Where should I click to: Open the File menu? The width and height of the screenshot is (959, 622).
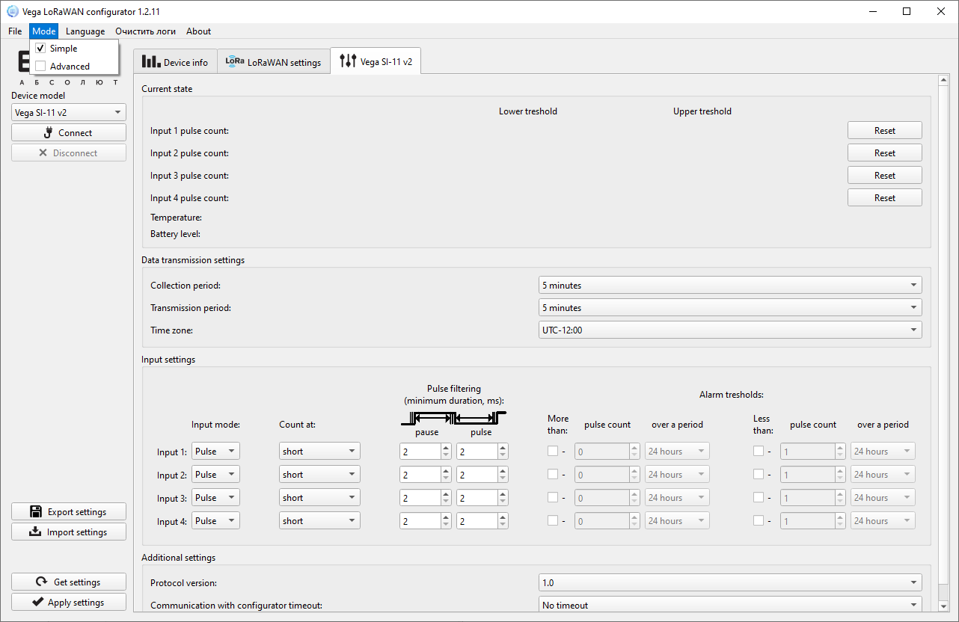15,31
